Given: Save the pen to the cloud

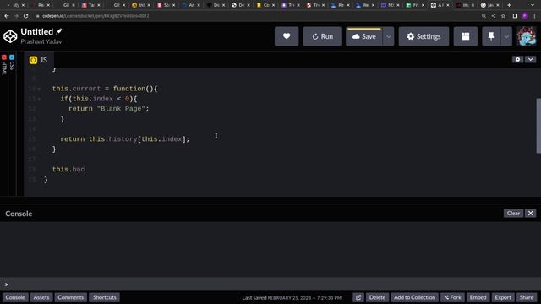Looking at the screenshot, I should [x=364, y=36].
